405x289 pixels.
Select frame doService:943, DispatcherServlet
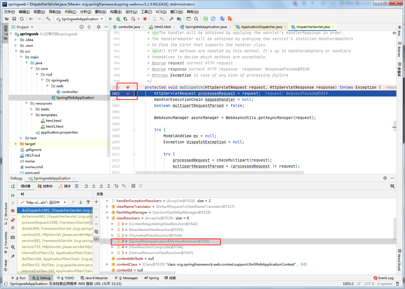pyautogui.click(x=55, y=216)
